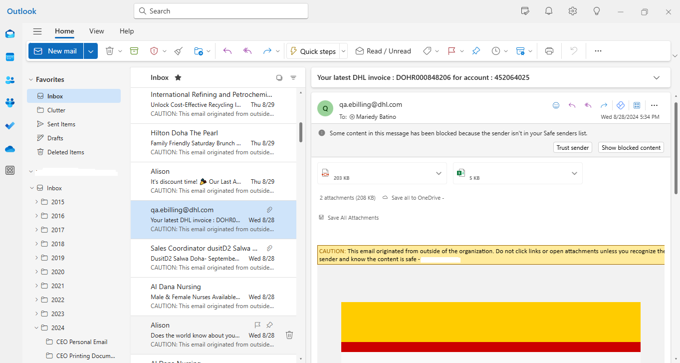Click the Archive icon in the ribbon
The image size is (680, 363).
coord(134,51)
